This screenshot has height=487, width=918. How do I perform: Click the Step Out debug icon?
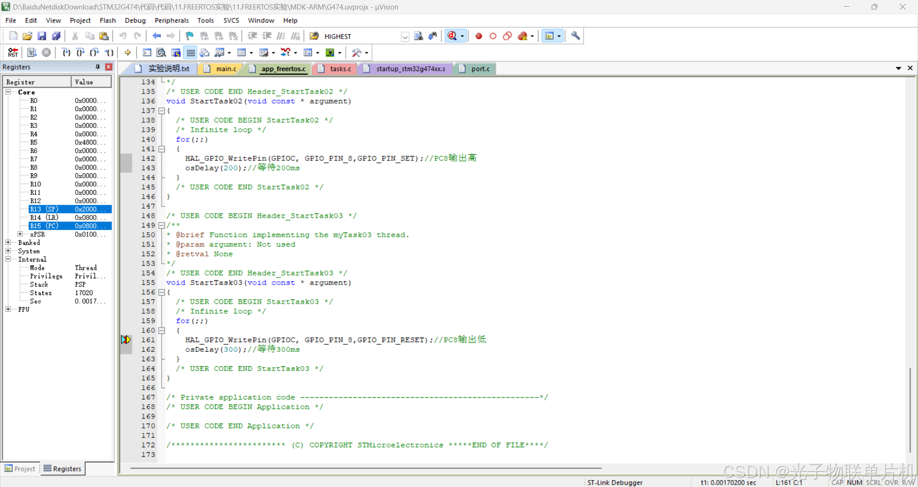(x=95, y=53)
